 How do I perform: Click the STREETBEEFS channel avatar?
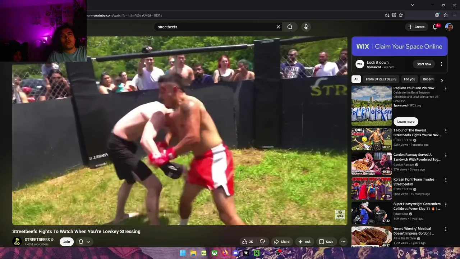pyautogui.click(x=17, y=242)
